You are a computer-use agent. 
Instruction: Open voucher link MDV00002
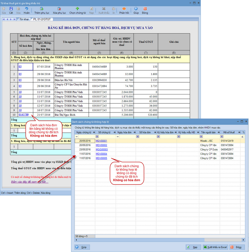(101, 145)
